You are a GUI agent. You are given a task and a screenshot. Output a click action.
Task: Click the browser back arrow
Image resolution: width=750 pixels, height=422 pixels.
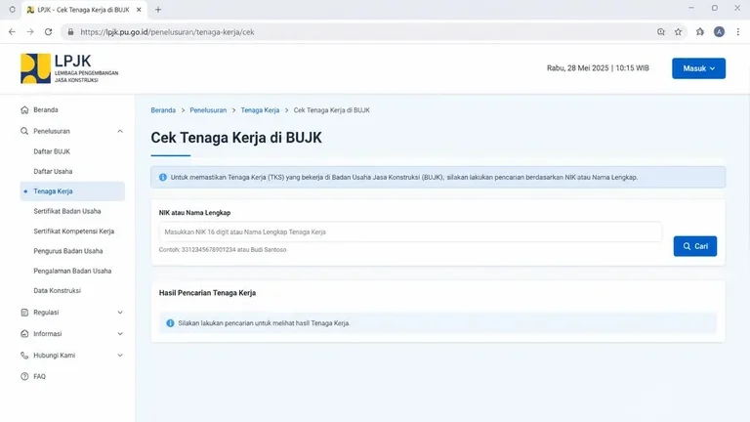pos(12,32)
